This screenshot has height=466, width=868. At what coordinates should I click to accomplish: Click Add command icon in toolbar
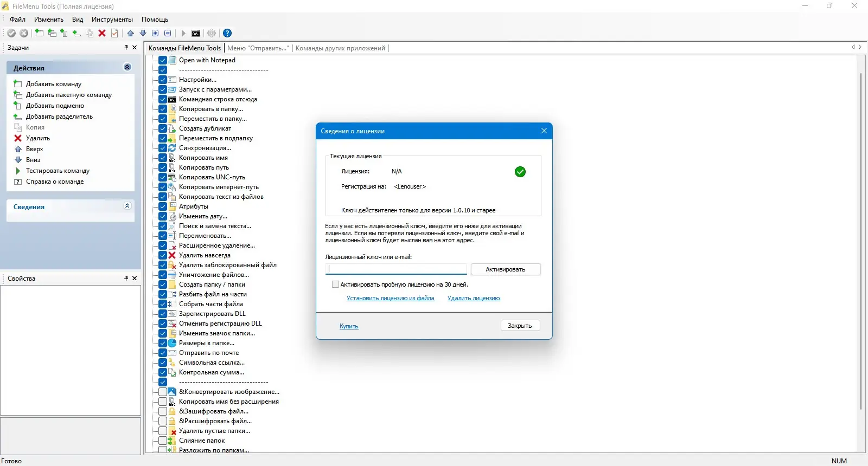click(39, 33)
